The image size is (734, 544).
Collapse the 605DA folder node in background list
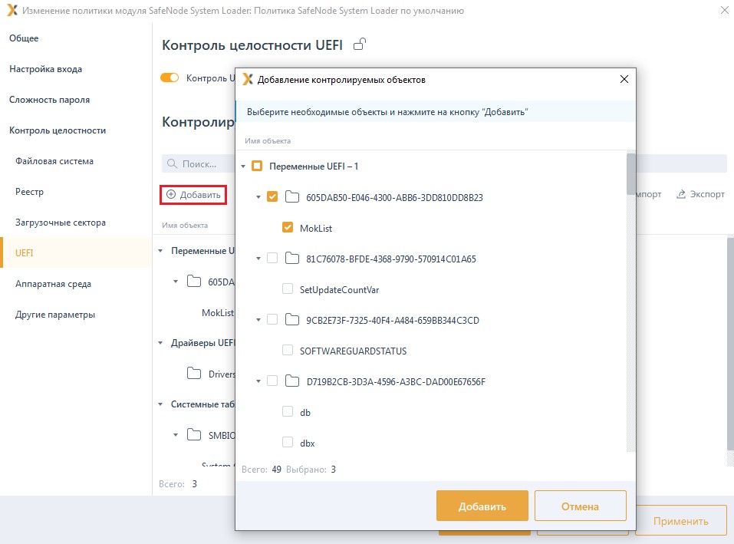click(176, 282)
